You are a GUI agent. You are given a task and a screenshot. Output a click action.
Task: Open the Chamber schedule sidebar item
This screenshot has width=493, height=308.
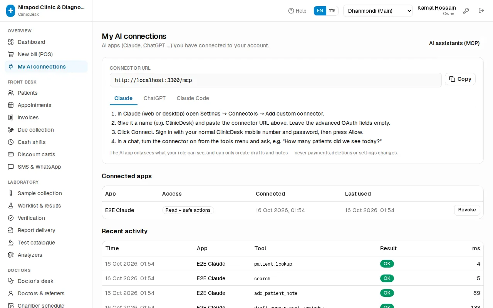pyautogui.click(x=46, y=306)
